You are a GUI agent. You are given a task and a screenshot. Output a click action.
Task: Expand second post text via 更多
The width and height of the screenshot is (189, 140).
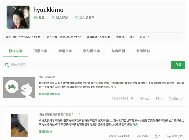135,125
